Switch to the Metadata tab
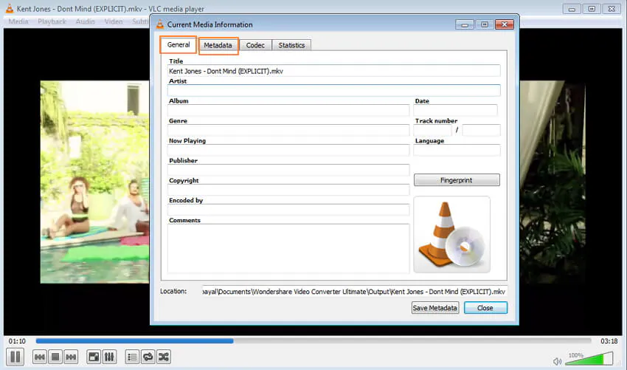The image size is (627, 370). (218, 45)
